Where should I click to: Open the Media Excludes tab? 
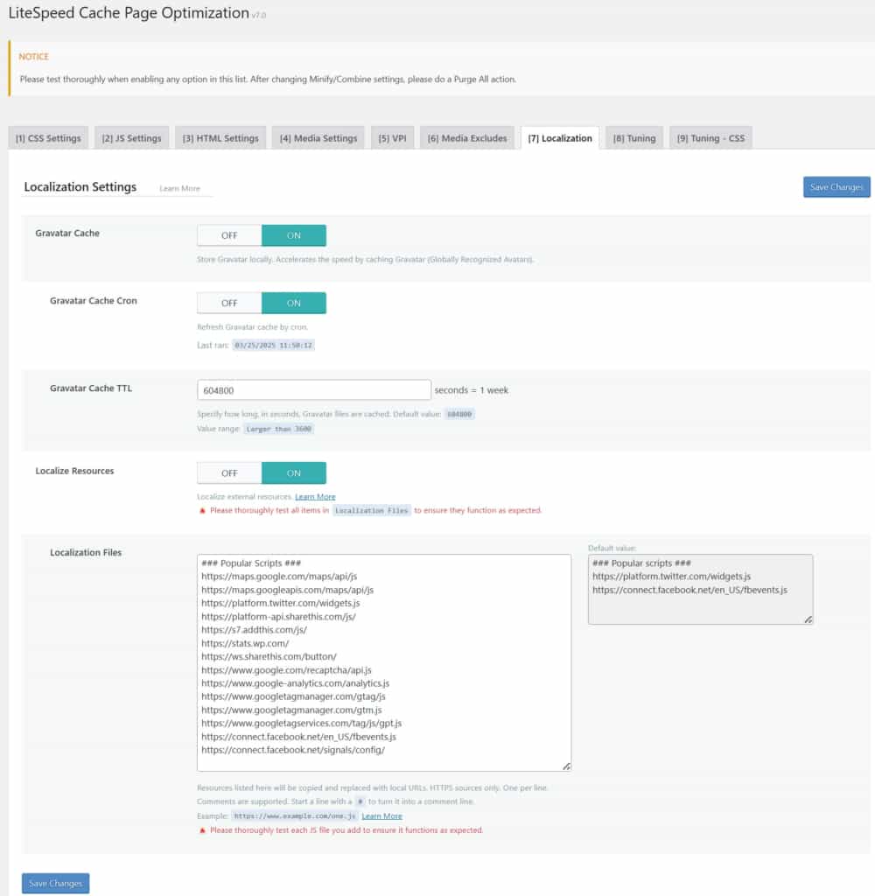(467, 137)
